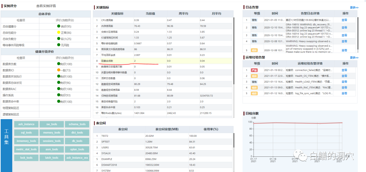The height and width of the screenshot is (172, 366).
Task: Open the ash_instance_ora tool
Action: click(77, 158)
